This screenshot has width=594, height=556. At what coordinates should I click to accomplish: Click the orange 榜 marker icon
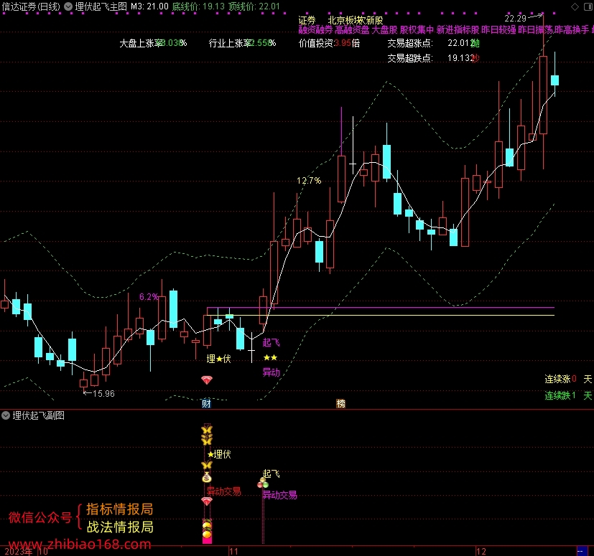click(340, 403)
